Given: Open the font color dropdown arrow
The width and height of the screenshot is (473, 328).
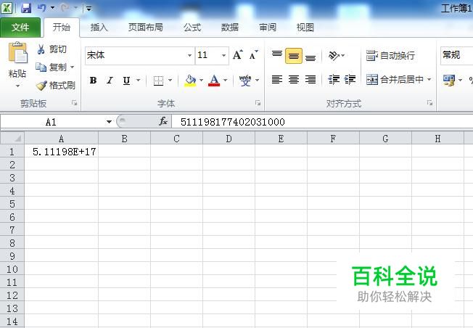Looking at the screenshot, I should click(x=226, y=81).
